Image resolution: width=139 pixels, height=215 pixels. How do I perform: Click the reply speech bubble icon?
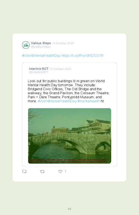tap(24, 172)
